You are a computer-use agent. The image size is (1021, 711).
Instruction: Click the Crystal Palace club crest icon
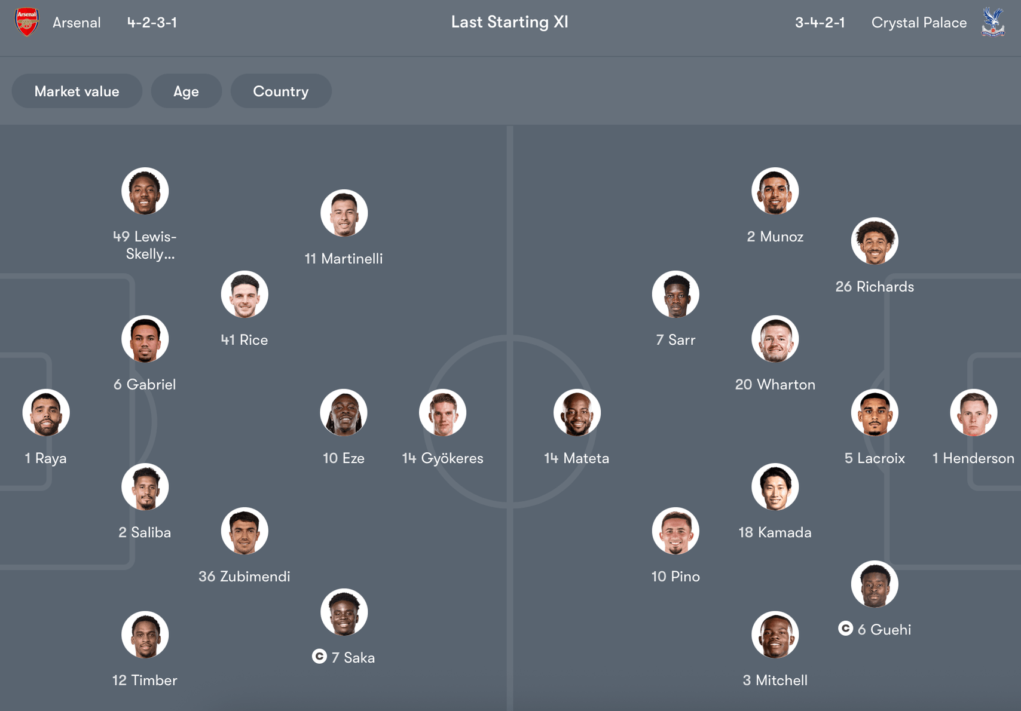[993, 22]
